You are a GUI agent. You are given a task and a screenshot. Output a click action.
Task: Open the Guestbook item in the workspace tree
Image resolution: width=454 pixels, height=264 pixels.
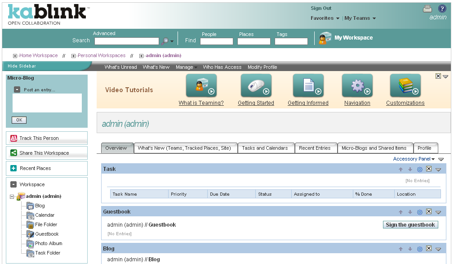[x=48, y=234]
